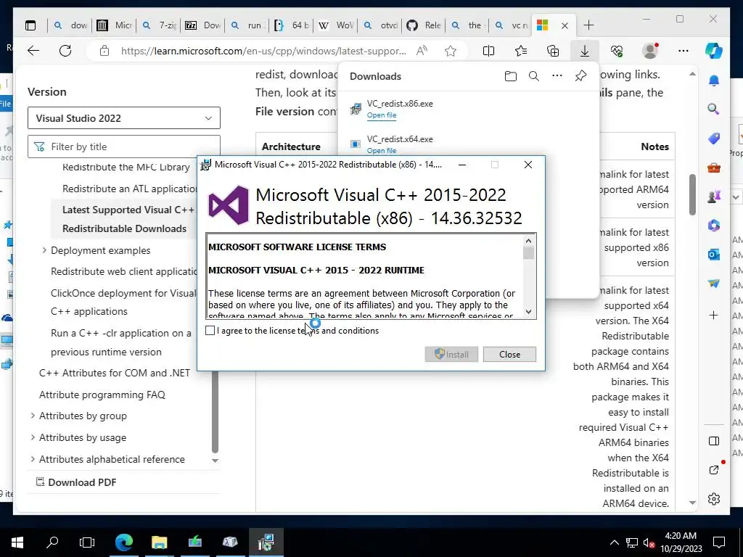Open Redistribute the MFC Library article

tap(126, 167)
